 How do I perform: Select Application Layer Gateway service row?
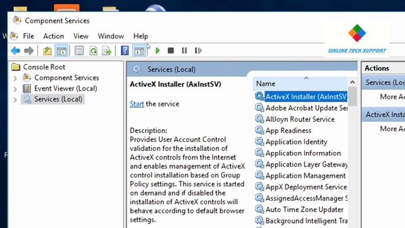[x=301, y=165]
